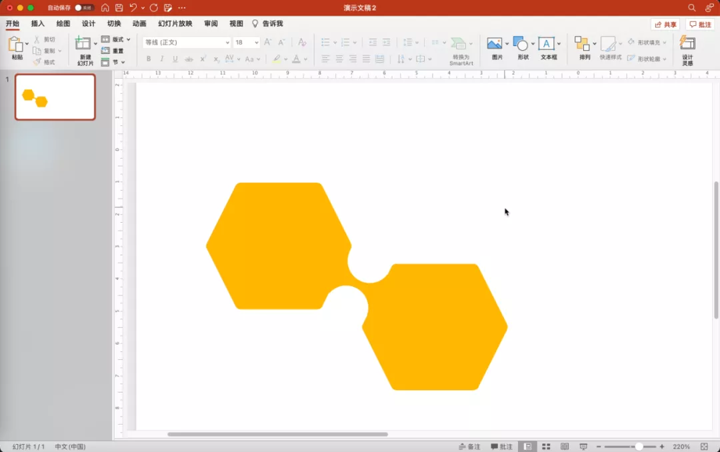Click the 告诉我 search helper
Image resolution: width=720 pixels, height=452 pixels.
coord(268,23)
